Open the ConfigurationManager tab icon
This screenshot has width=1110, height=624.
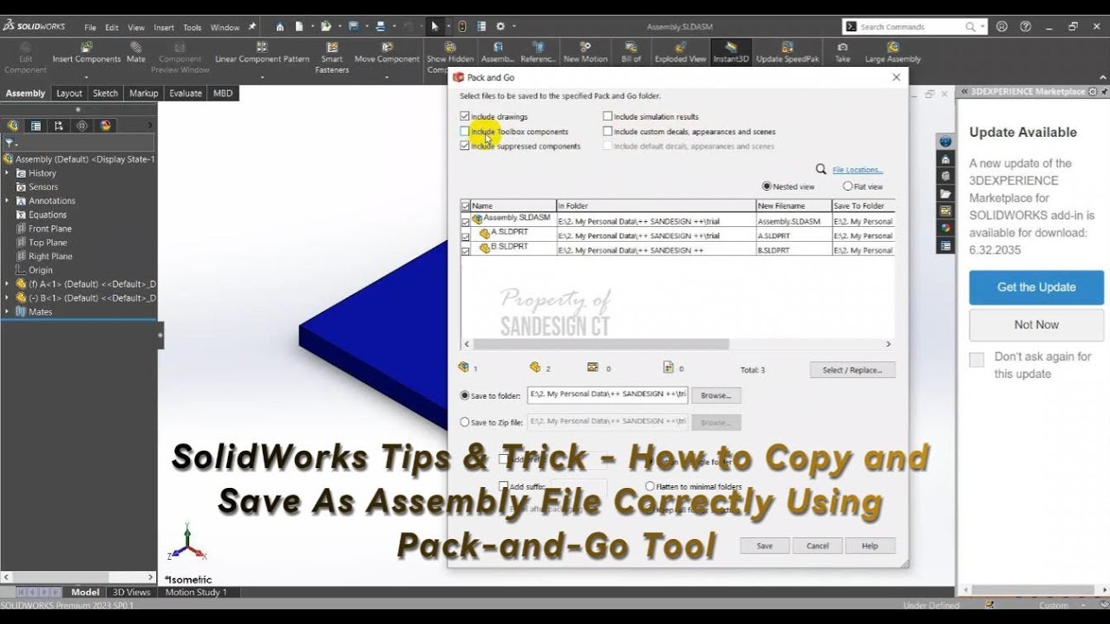pyautogui.click(x=59, y=126)
